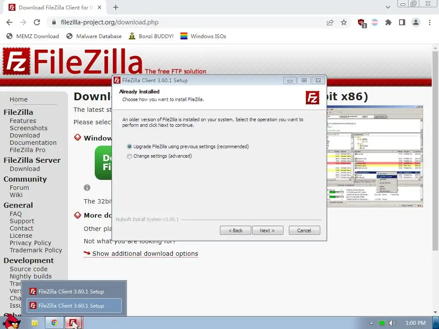The width and height of the screenshot is (439, 329).
Task: Open a new browser tab
Action: (116, 8)
